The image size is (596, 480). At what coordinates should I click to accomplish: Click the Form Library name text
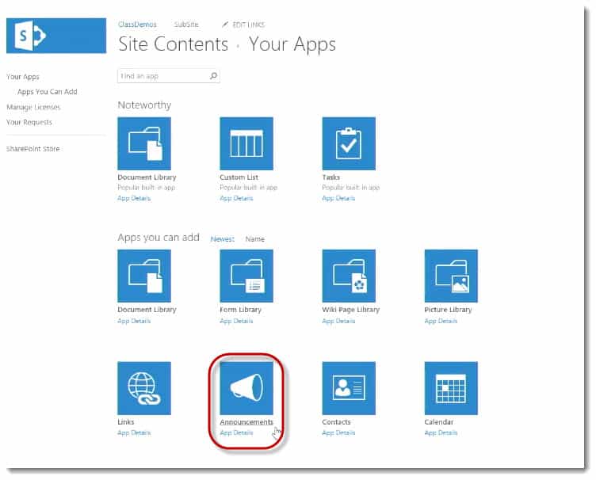pos(240,310)
